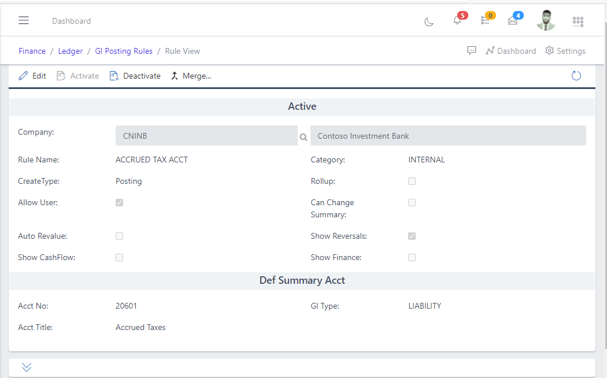Open the profile avatar picture
Screen dimensions: 607x378
point(546,21)
